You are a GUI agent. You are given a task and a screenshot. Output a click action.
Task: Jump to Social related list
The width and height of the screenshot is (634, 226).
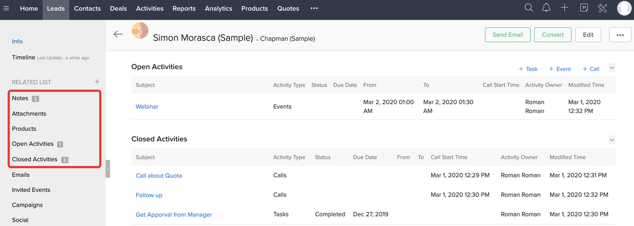(20, 220)
